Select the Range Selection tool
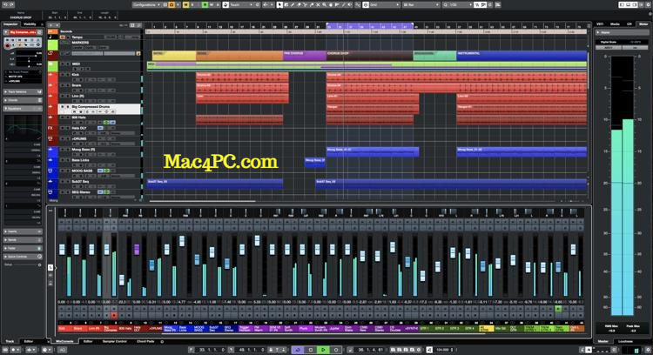This screenshot has width=653, height=355. tap(286, 4)
